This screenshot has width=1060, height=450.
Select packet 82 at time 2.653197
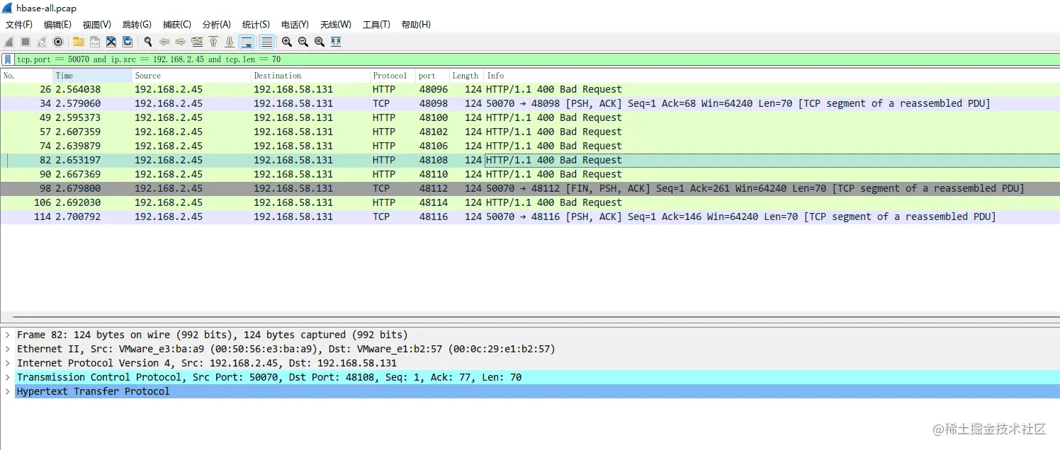(530, 161)
